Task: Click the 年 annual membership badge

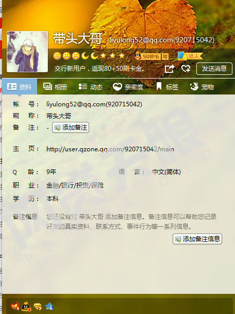Action: tap(165, 56)
